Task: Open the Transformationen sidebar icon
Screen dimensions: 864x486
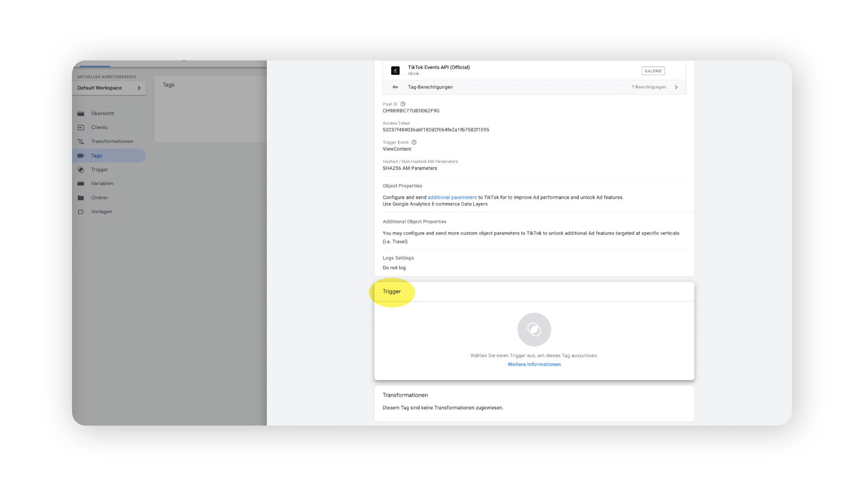Action: [81, 141]
